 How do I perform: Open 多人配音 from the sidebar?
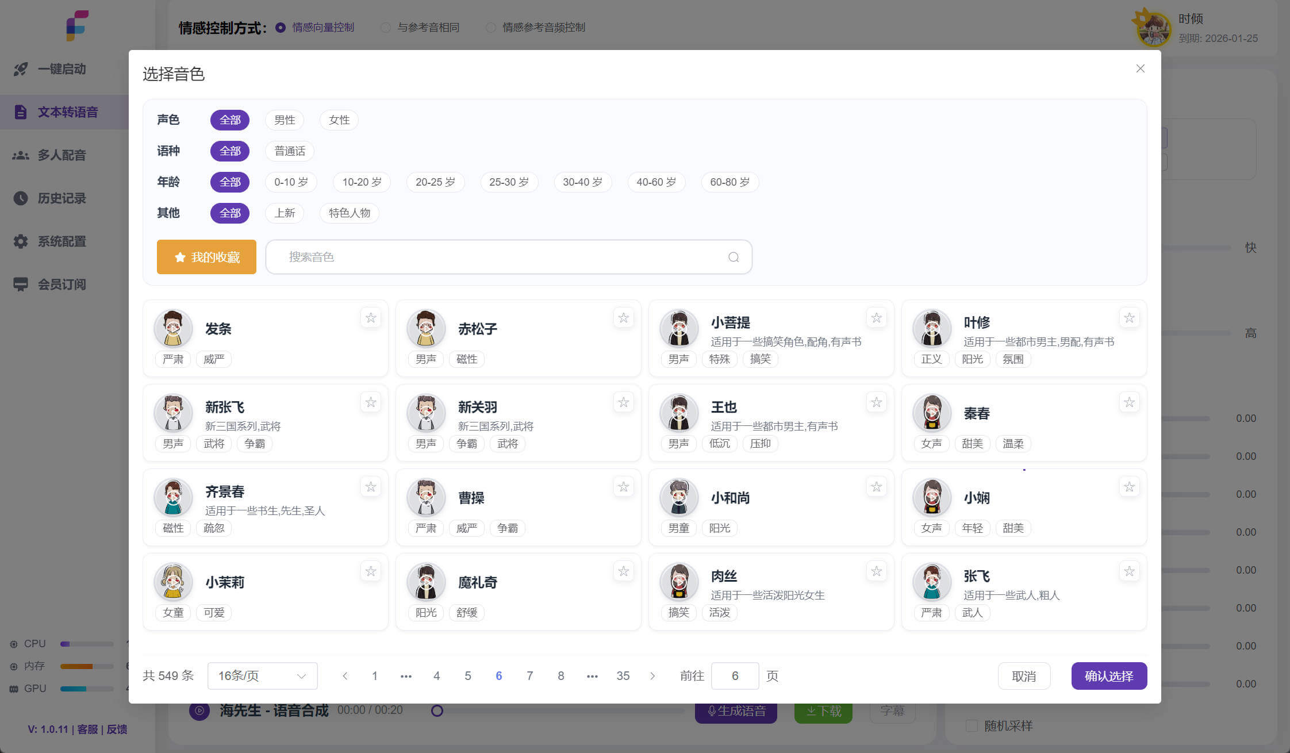coord(62,155)
